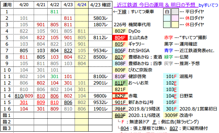Click the 822F 赤電 cell
The width and height of the screenshot is (219, 133).
[x=120, y=96]
